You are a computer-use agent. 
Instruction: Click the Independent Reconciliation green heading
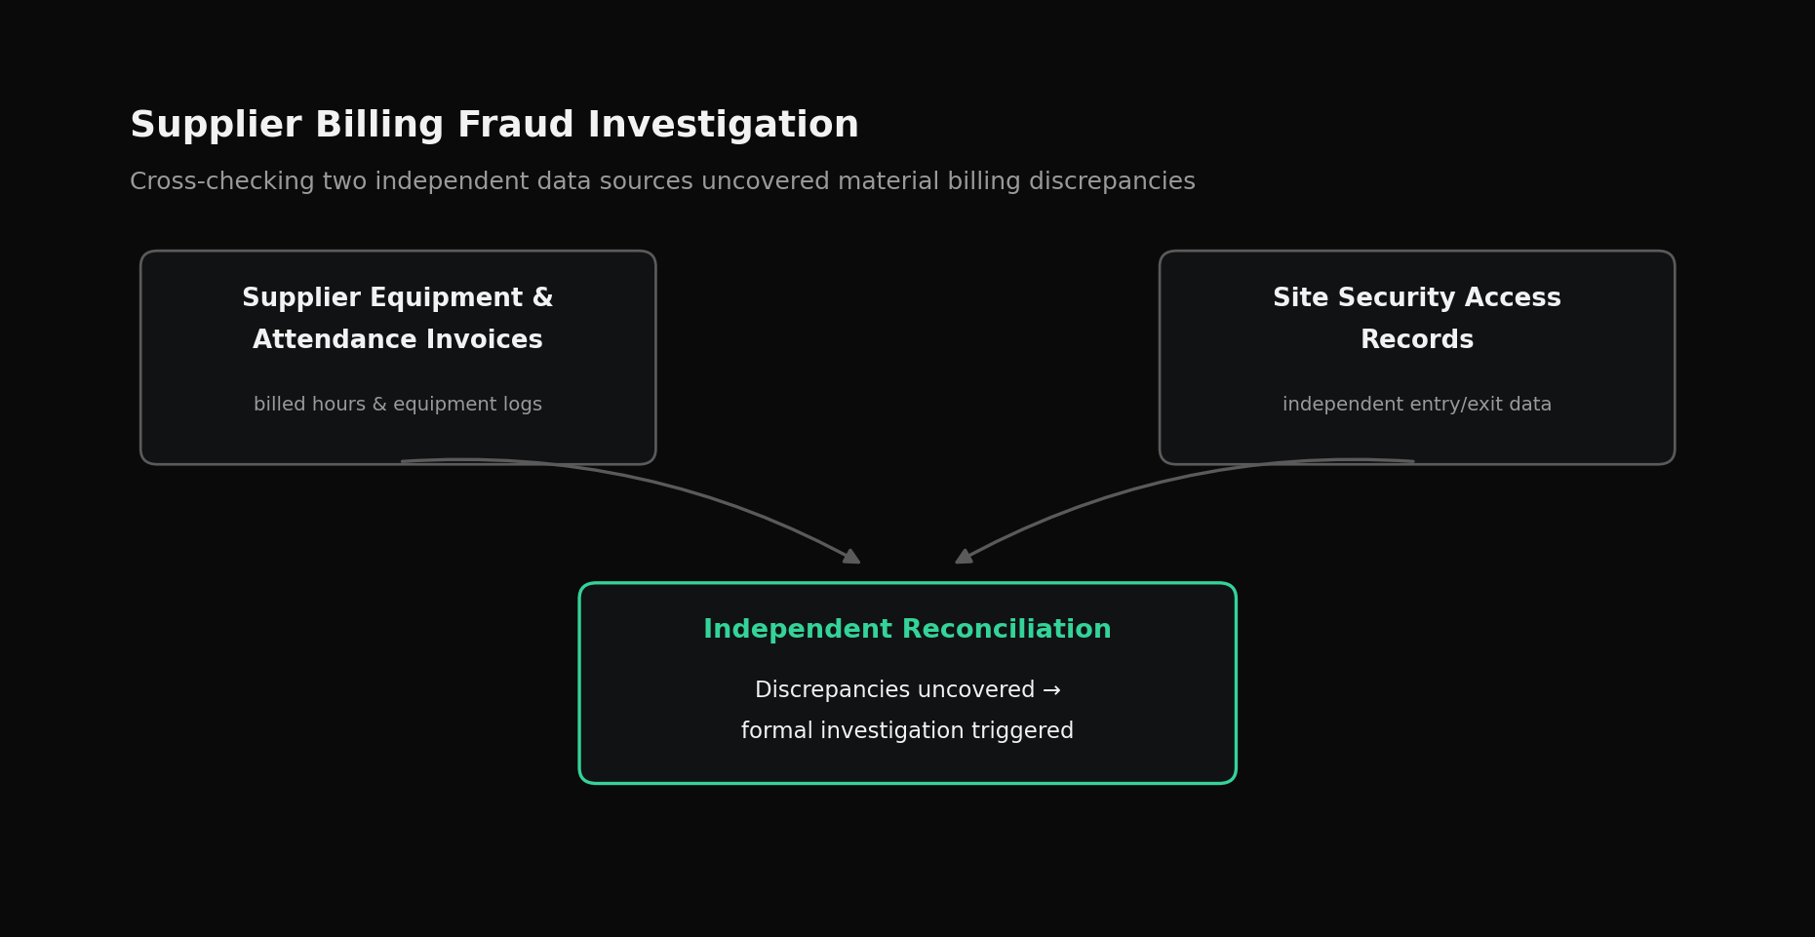(908, 630)
